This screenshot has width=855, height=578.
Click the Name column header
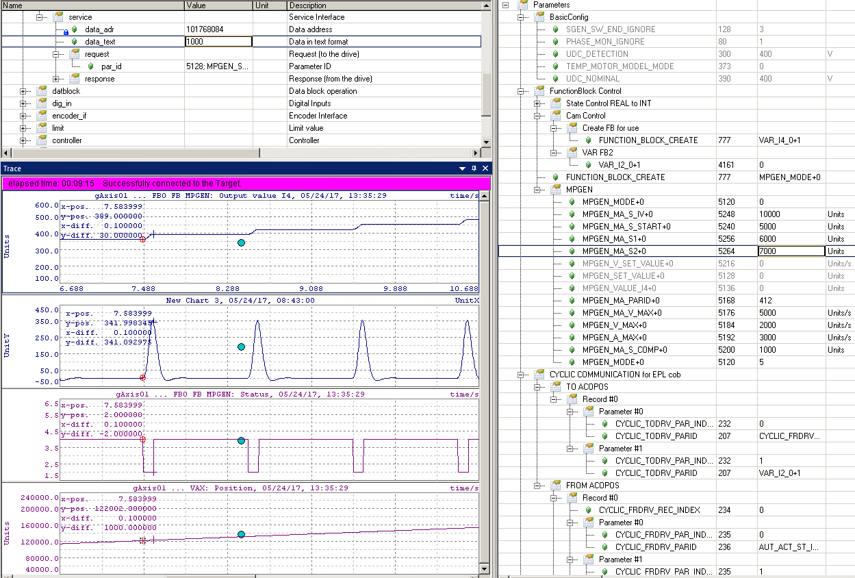(x=92, y=5)
